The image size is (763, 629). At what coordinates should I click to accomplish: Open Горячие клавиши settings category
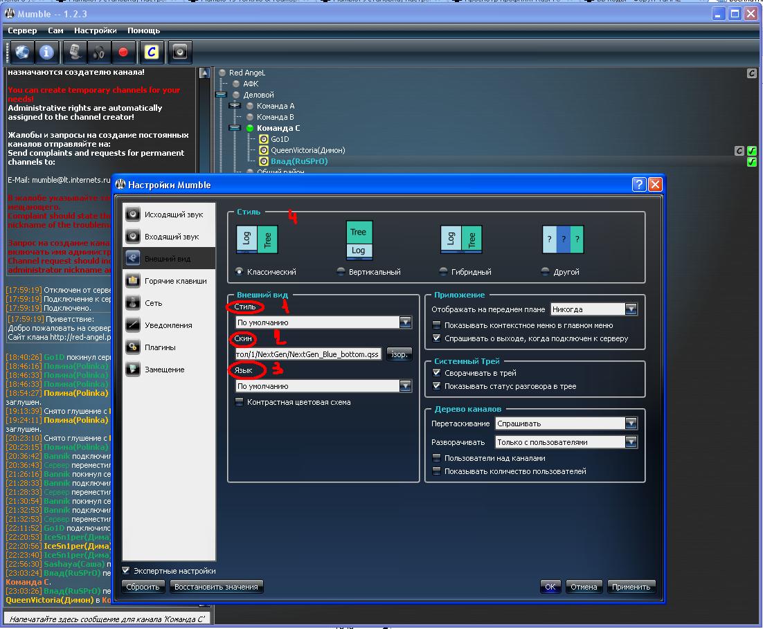point(169,281)
